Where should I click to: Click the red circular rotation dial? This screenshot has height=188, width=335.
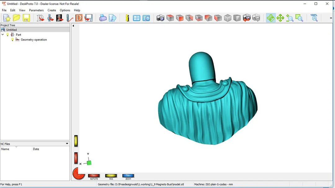tap(78, 173)
